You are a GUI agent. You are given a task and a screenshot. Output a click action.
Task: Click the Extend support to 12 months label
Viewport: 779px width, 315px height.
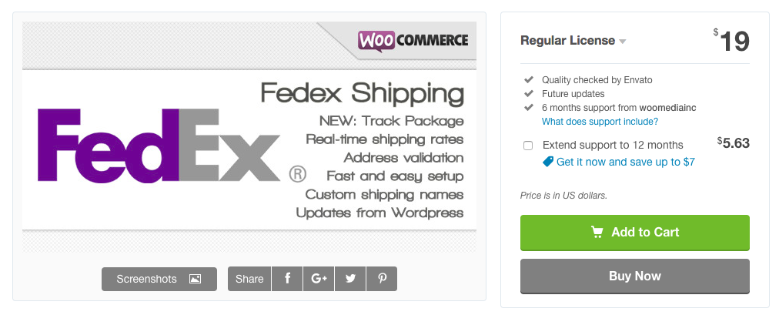[613, 145]
